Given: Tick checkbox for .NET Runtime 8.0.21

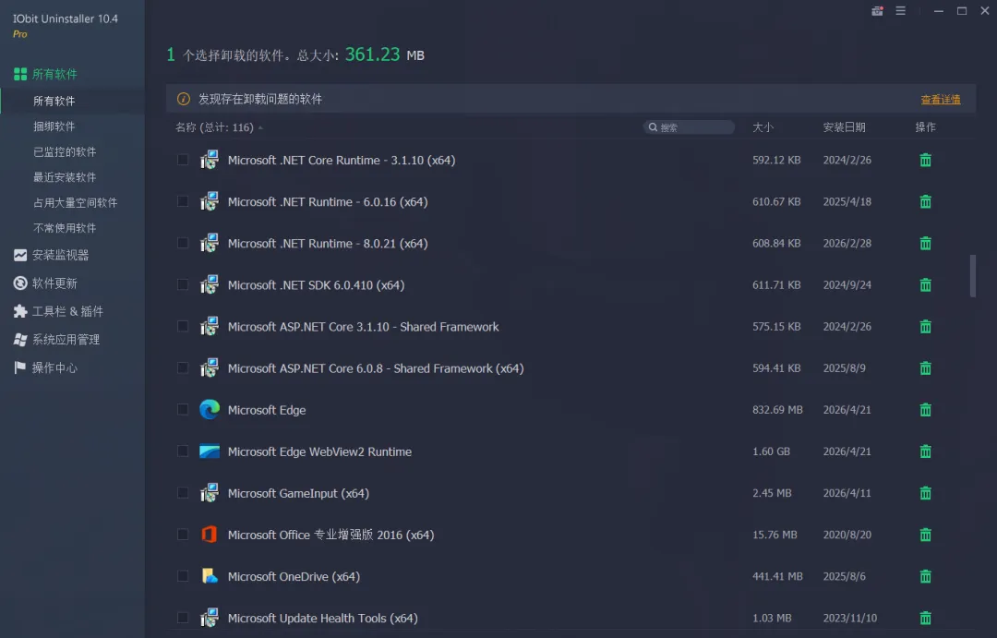Looking at the screenshot, I should point(183,243).
